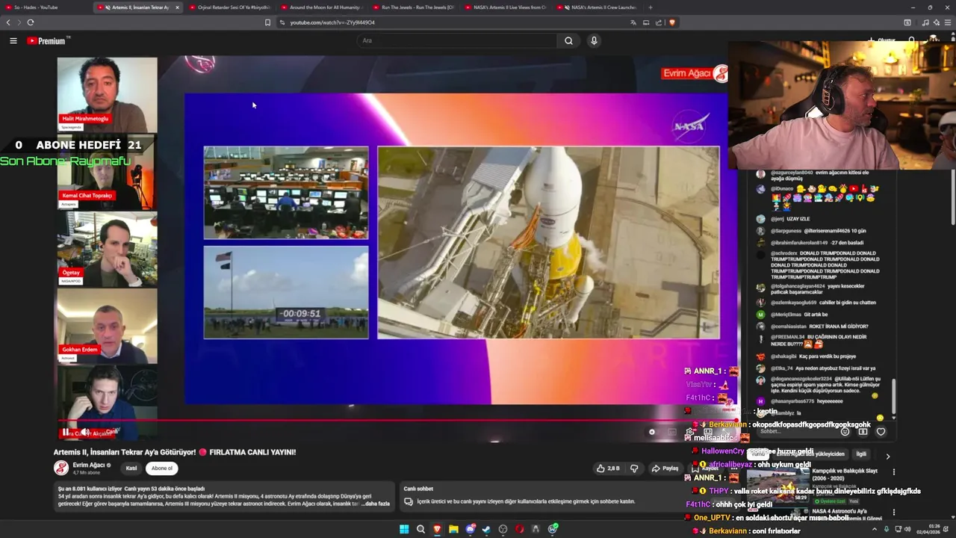Toggle the autoplay switch in player
Screen dimensions: 956x538
point(651,432)
